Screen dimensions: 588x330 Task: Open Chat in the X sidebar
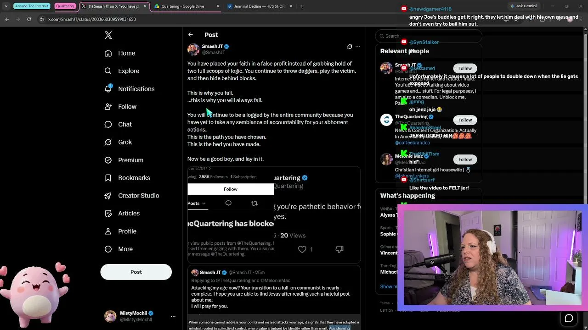coord(118,124)
